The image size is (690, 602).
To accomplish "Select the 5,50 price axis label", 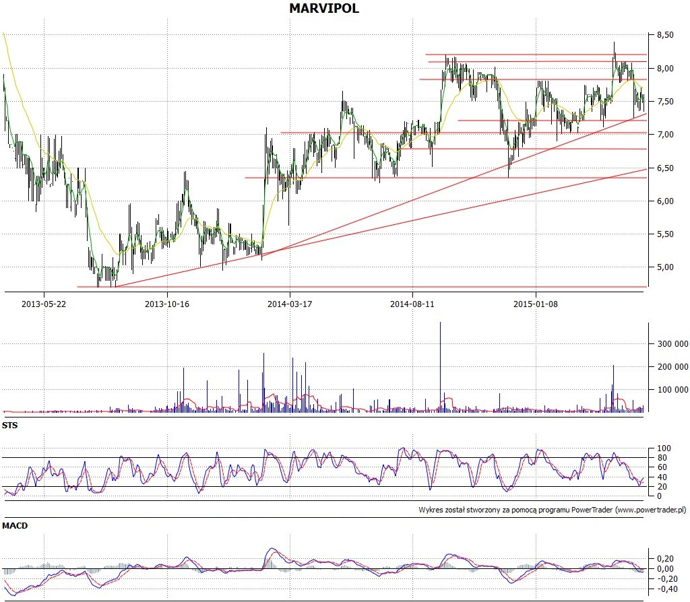I will (x=665, y=234).
